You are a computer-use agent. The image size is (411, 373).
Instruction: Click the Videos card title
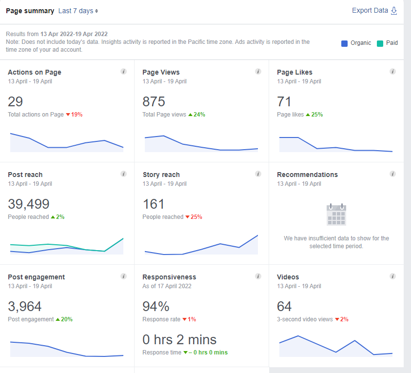(288, 277)
